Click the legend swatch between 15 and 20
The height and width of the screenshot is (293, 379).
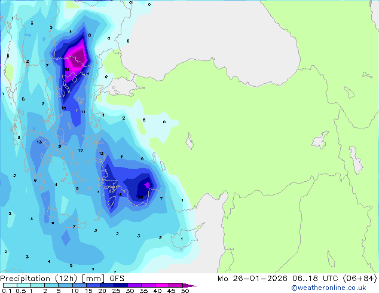pyautogui.click(x=93, y=285)
